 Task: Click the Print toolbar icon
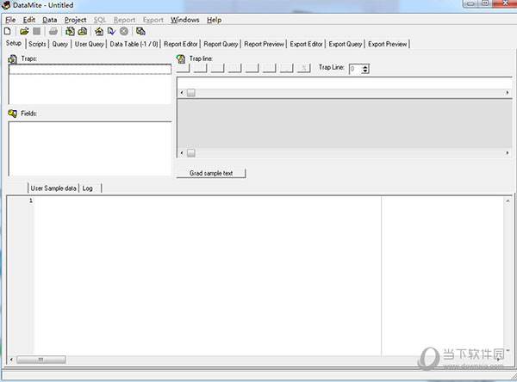click(x=53, y=31)
